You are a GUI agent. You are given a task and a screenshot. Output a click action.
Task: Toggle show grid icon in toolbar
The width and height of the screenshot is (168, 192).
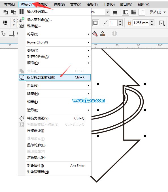click(x=134, y=12)
